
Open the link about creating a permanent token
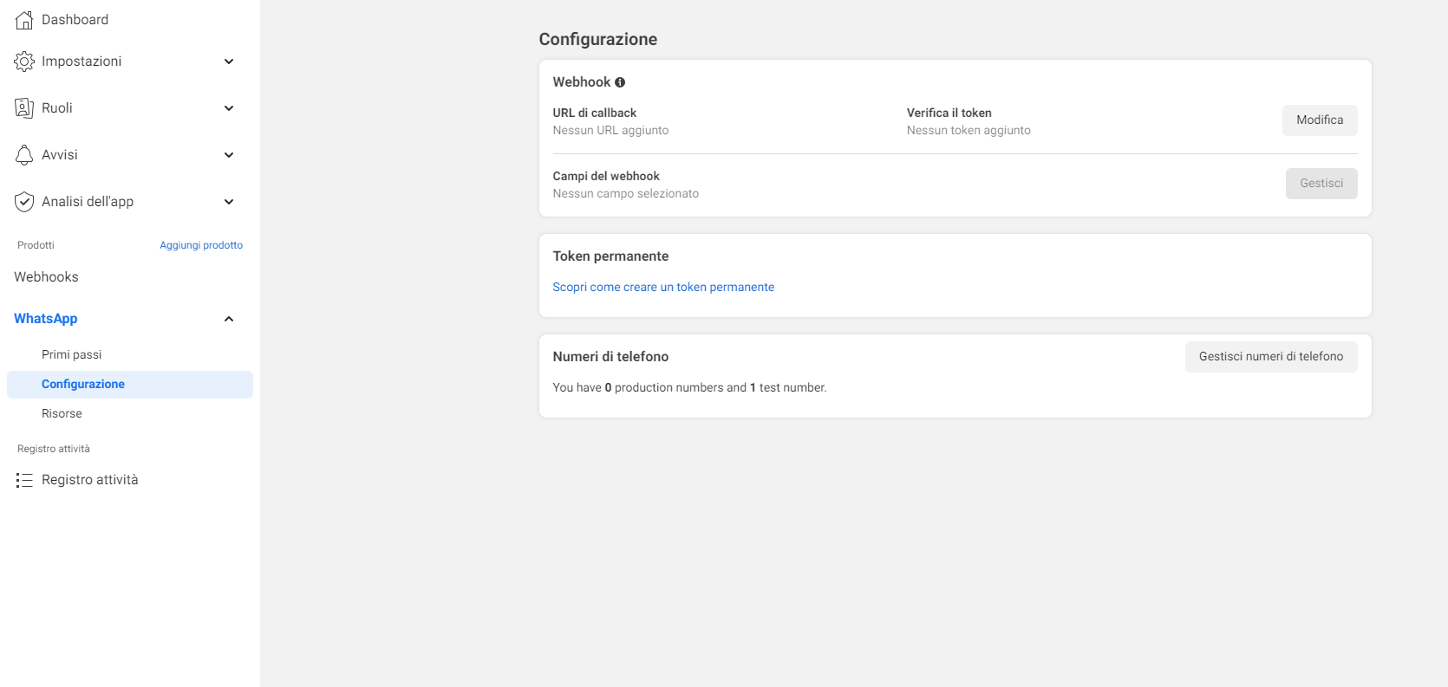663,288
